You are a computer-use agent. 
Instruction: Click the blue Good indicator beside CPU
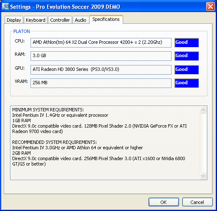tap(187, 43)
